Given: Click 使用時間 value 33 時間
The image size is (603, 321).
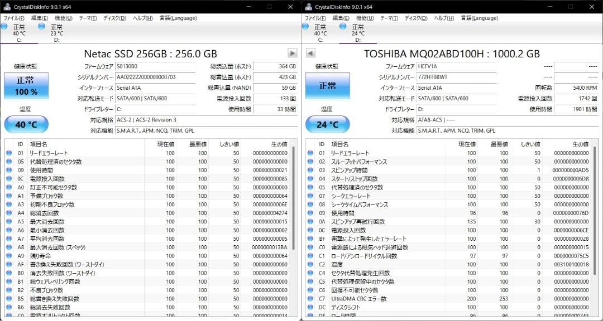Looking at the screenshot, I should 275,109.
